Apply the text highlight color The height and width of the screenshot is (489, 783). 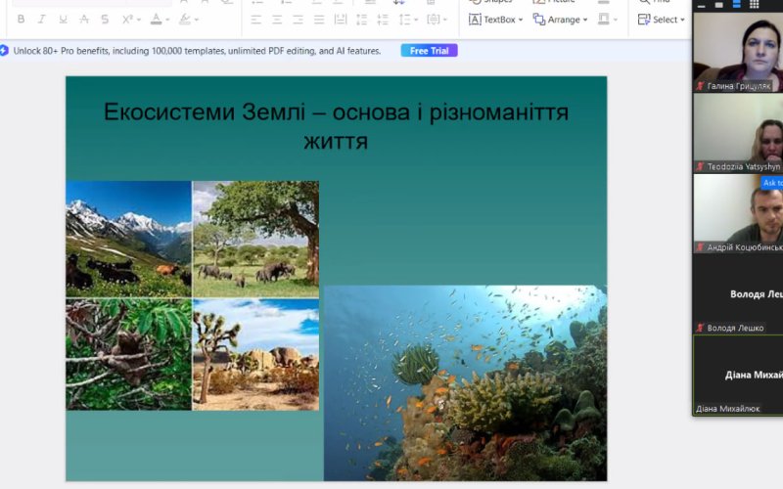click(x=185, y=20)
